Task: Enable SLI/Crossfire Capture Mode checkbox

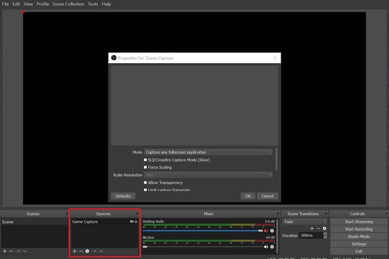Action: tap(145, 160)
